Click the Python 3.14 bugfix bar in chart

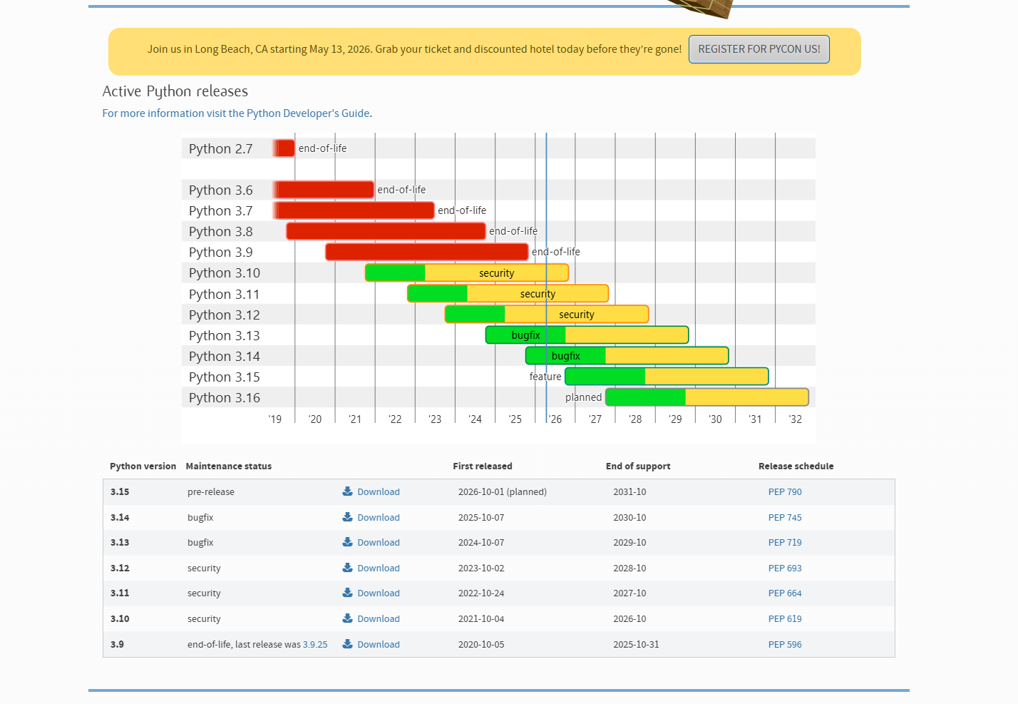pyautogui.click(x=627, y=355)
